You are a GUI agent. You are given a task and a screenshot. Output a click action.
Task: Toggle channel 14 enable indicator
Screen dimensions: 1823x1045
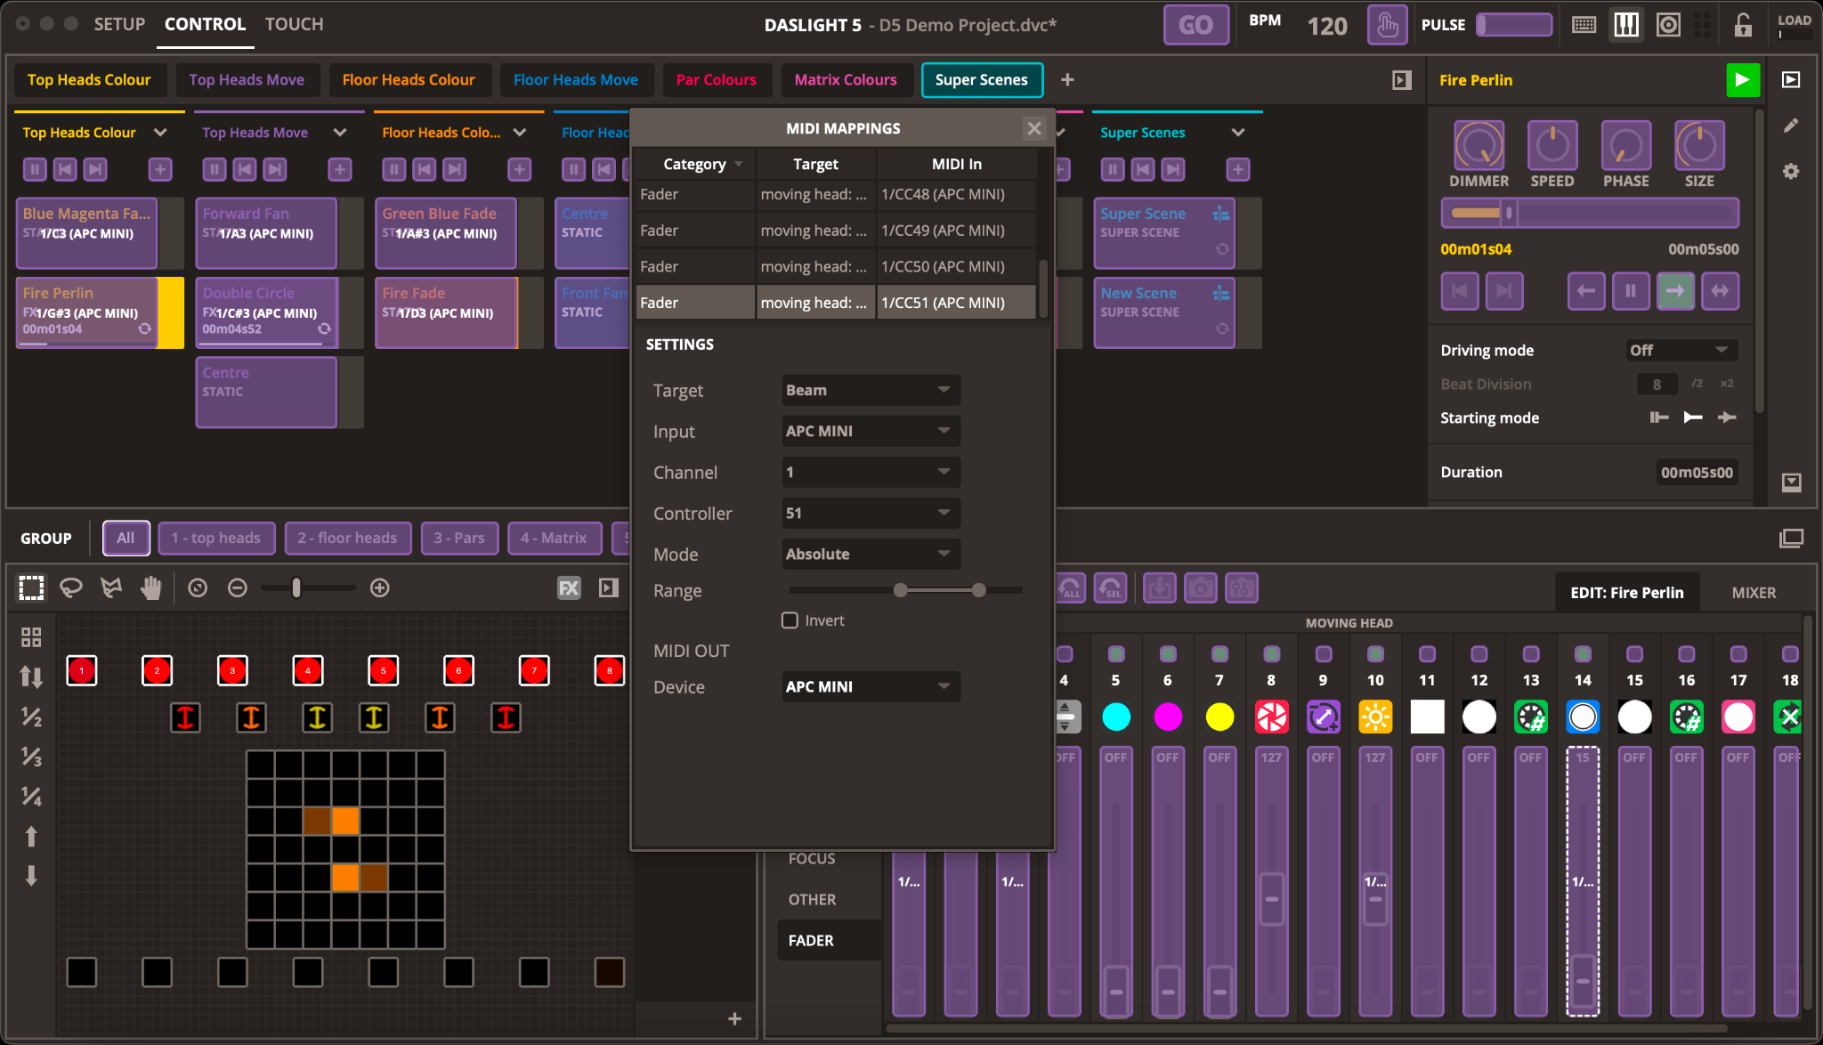click(1583, 654)
